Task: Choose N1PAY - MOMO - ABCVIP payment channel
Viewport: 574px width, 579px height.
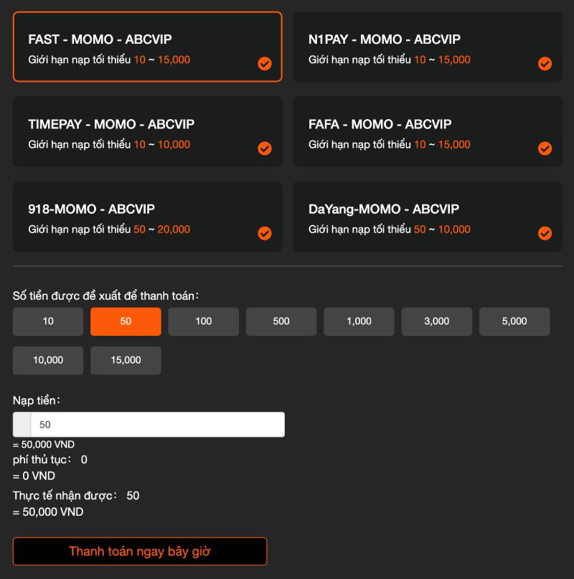Action: click(427, 47)
